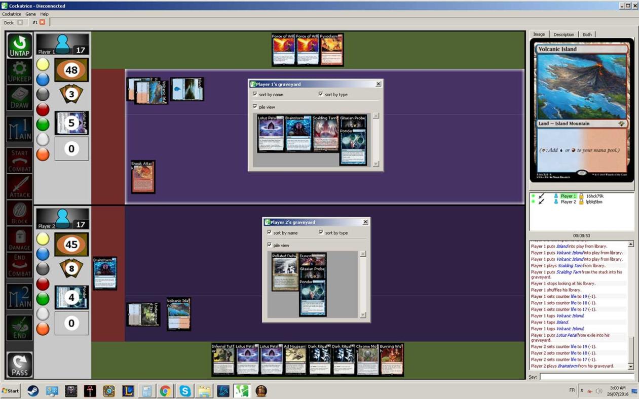The height and width of the screenshot is (399, 639).
Task: Close the Deck tab with its X icon
Action: 20,22
